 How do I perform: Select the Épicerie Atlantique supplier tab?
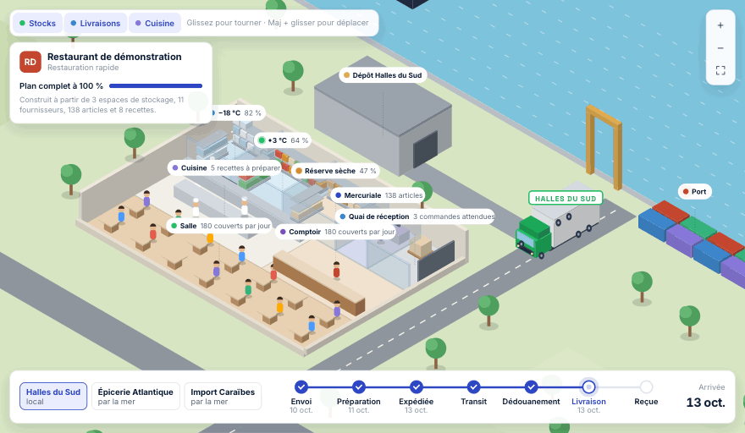coord(135,396)
